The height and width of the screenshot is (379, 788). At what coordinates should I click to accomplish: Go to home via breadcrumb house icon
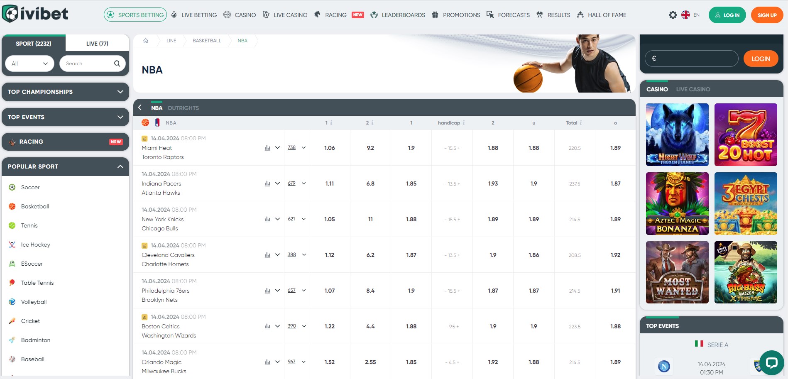click(146, 41)
